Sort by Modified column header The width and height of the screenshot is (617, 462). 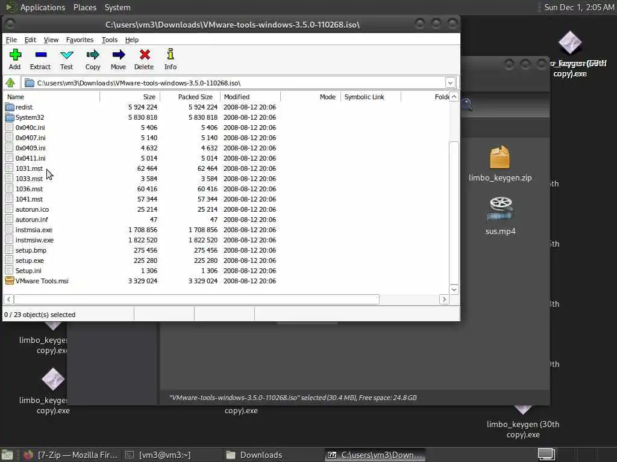point(250,97)
